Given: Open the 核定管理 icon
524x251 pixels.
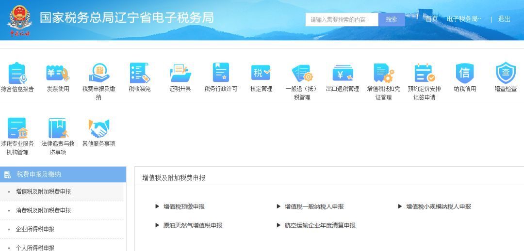Looking at the screenshot, I should click(261, 73).
